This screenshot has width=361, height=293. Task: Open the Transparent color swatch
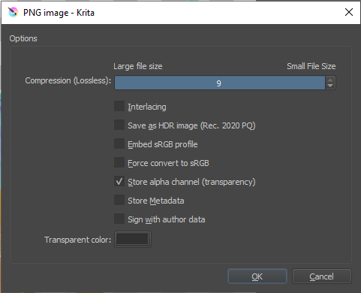pos(133,240)
